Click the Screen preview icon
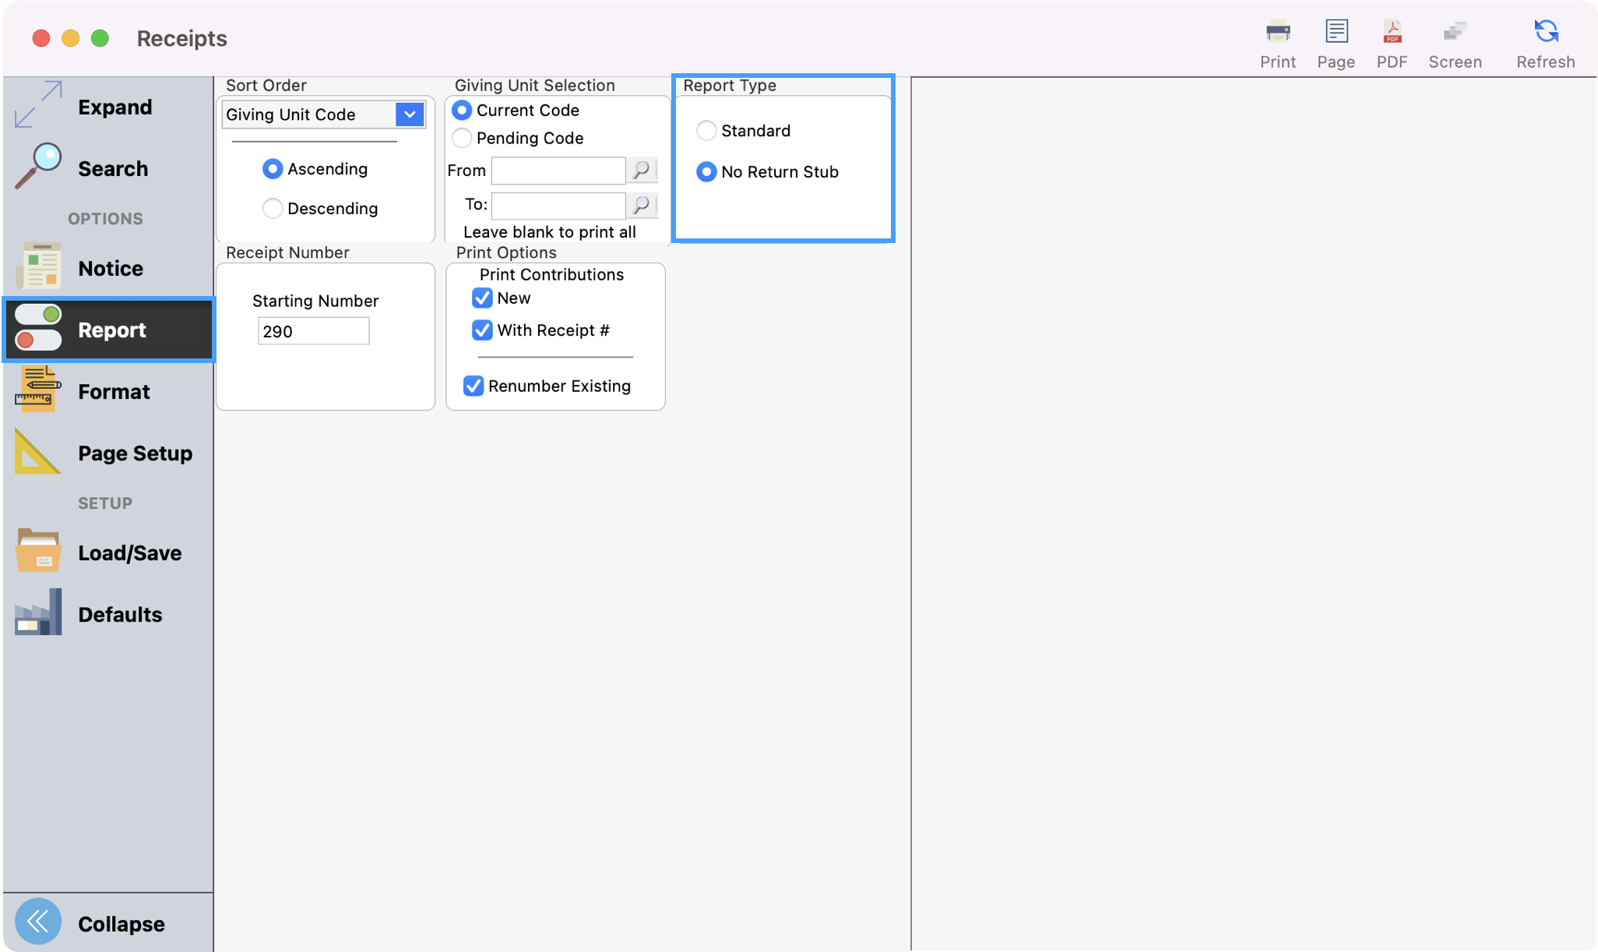1598x952 pixels. pyautogui.click(x=1454, y=33)
